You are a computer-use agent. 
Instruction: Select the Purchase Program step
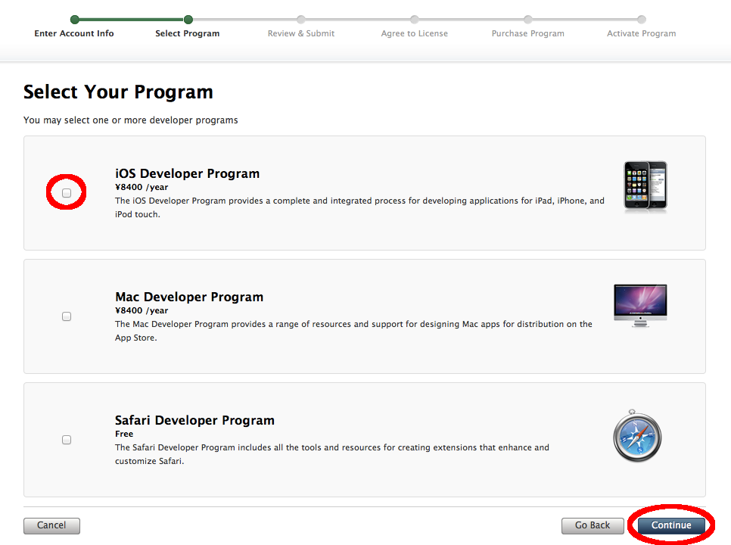tap(527, 33)
